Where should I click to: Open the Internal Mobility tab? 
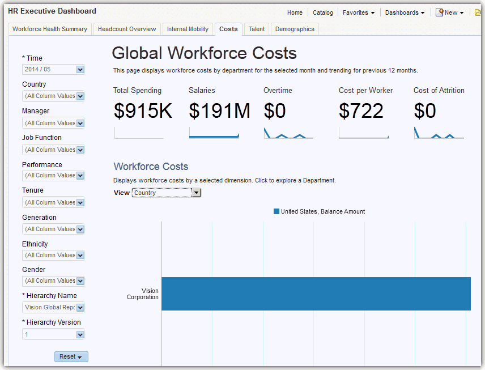(x=188, y=29)
